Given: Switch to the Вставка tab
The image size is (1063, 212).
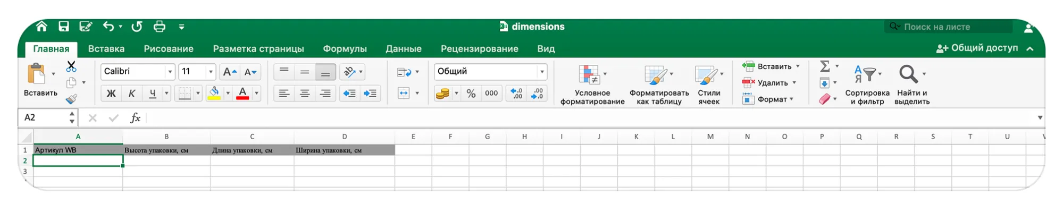Looking at the screenshot, I should (106, 49).
